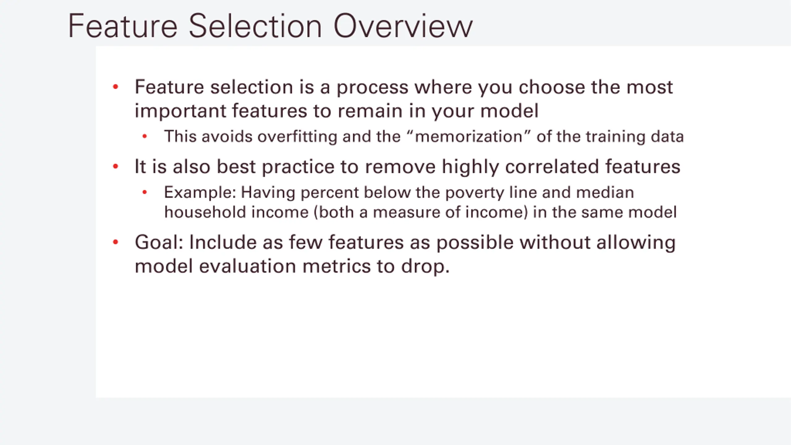Click the word "Overview" in the title
The height and width of the screenshot is (445, 791).
click(403, 26)
